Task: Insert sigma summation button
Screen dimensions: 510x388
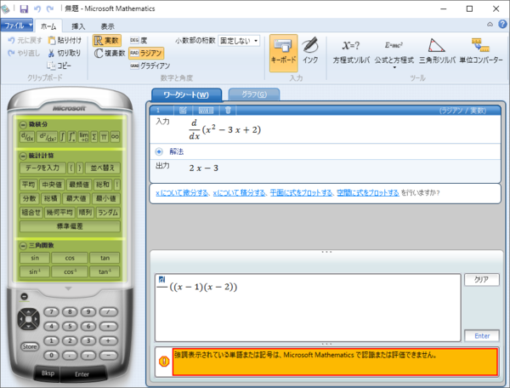Action: (x=94, y=137)
